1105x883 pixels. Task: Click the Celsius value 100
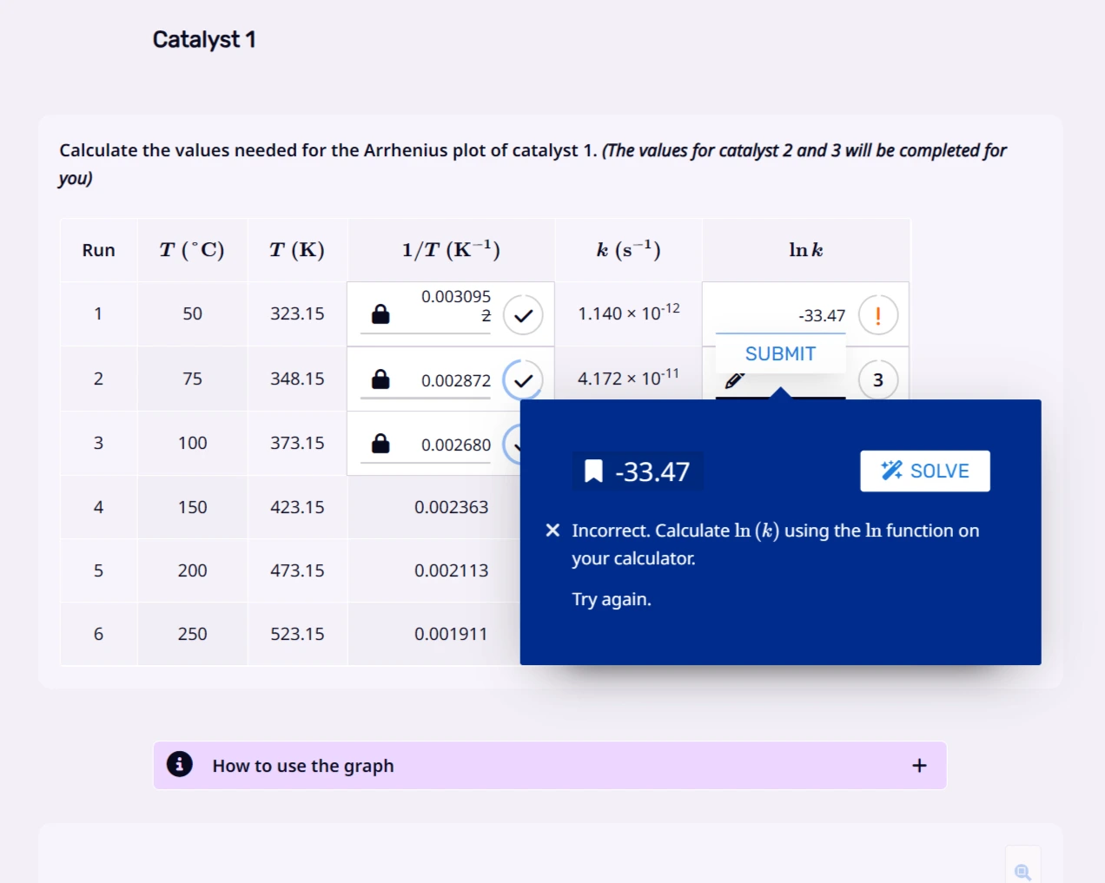click(x=192, y=443)
